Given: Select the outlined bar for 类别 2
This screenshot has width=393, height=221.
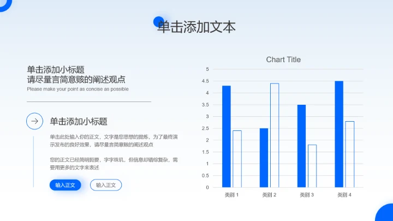Looking at the screenshot, I should tap(275, 135).
